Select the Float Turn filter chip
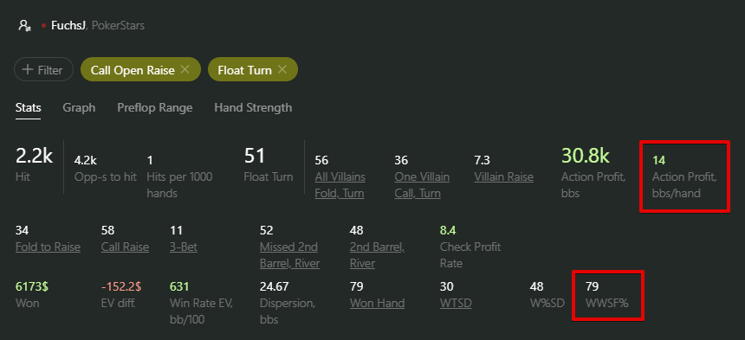 (244, 70)
